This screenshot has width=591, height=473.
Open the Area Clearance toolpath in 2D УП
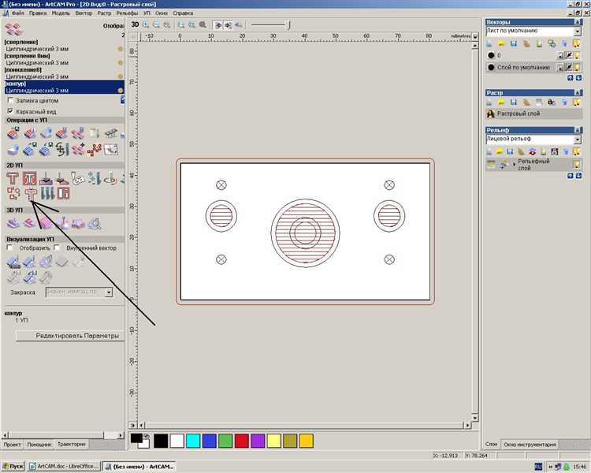click(29, 178)
